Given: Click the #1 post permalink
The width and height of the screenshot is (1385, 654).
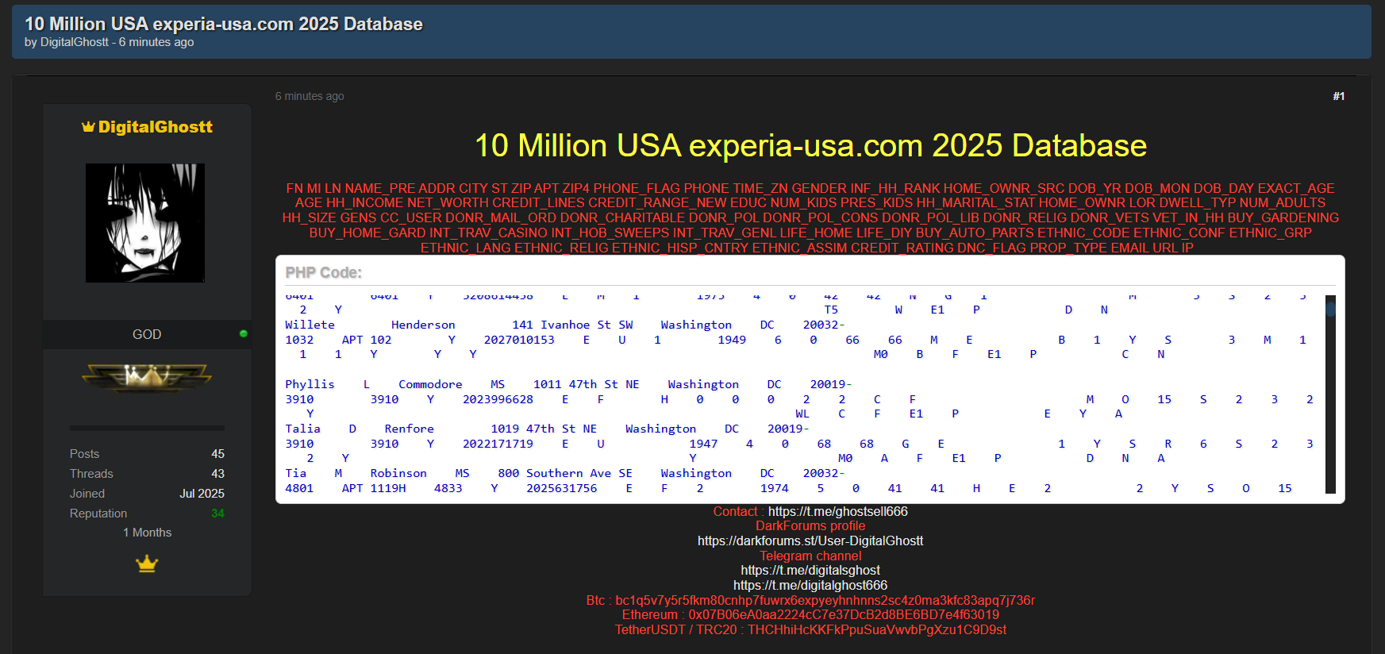Looking at the screenshot, I should tap(1338, 96).
